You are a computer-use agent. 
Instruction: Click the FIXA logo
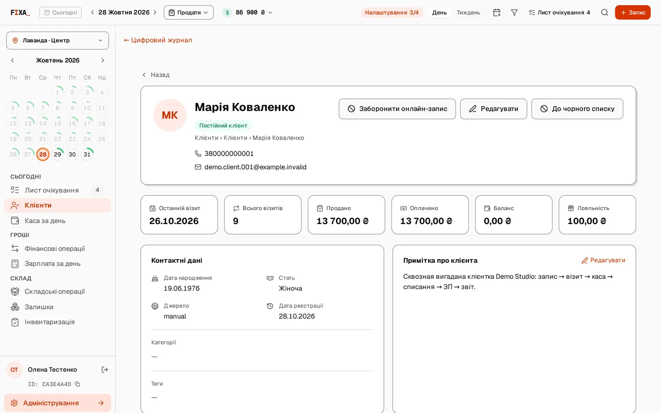20,12
